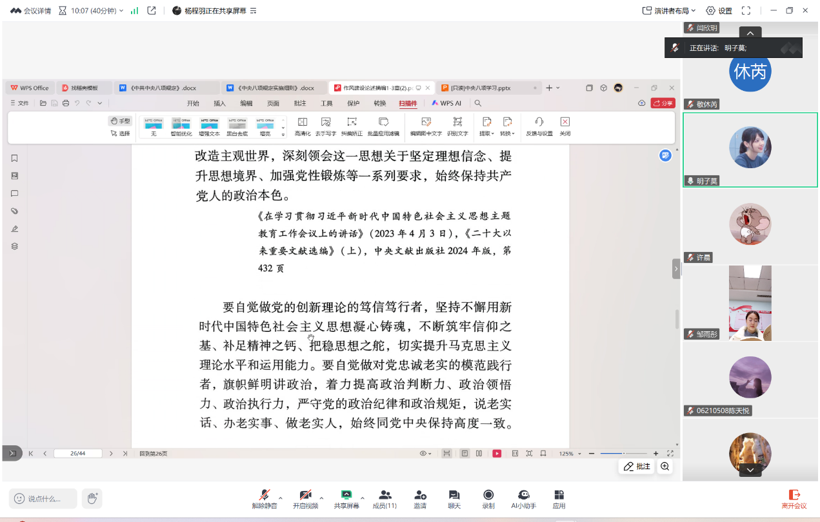The height and width of the screenshot is (522, 820).
Task: Click the zoom slider in status bar
Action: tap(623, 454)
